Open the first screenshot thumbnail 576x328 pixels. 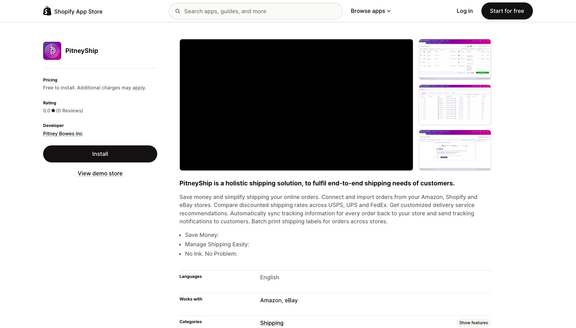point(455,59)
